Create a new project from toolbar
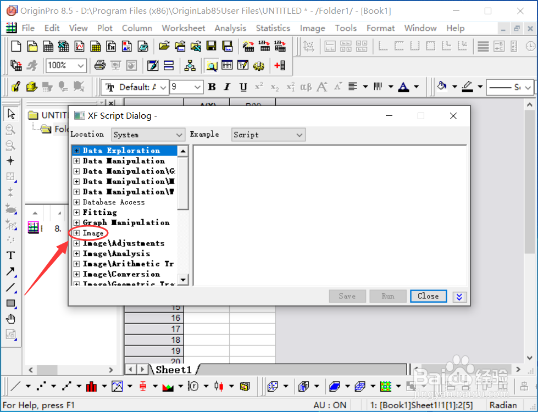 [16, 46]
